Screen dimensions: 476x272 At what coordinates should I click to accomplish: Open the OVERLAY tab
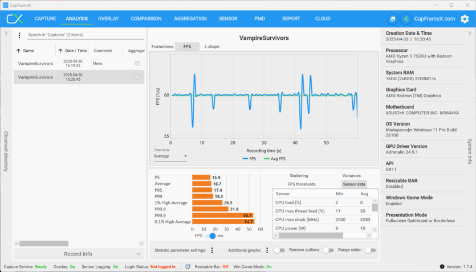(108, 18)
